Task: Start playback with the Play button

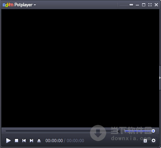Action: pos(8,141)
